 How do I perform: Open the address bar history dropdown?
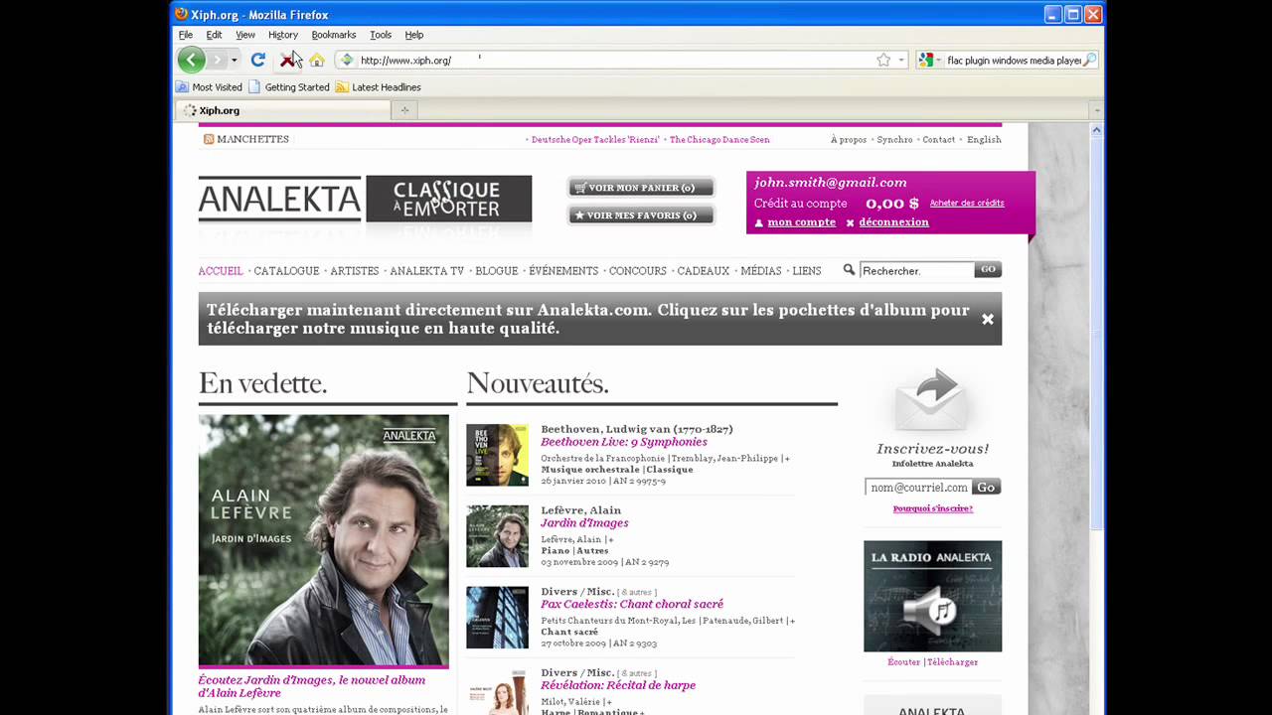pos(901,61)
